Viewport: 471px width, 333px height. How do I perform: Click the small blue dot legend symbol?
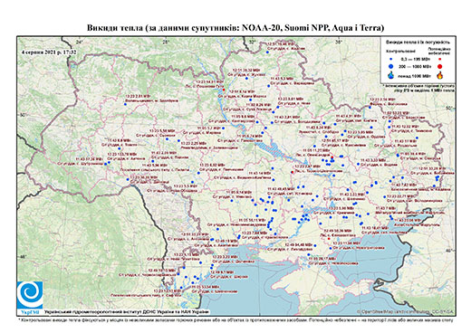[391, 60]
